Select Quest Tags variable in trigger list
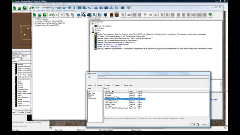Image resolution: width=240 pixels, height=135 pixels. pos(51,23)
